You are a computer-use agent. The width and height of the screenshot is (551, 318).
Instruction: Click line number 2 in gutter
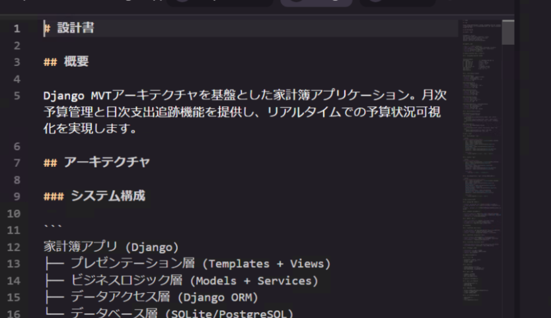coord(17,46)
